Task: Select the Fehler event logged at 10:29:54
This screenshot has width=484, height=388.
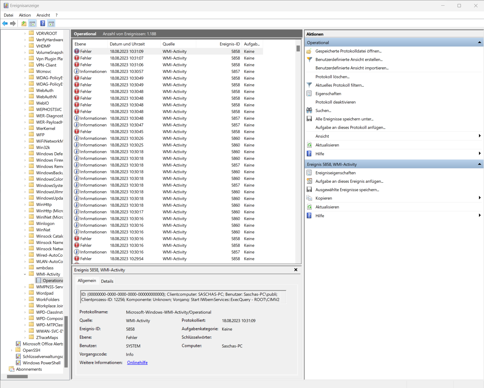Action: (168, 259)
